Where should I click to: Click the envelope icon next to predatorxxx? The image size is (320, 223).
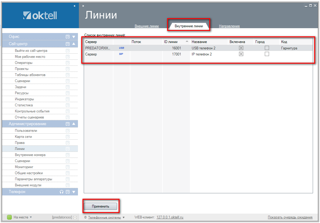75,218
